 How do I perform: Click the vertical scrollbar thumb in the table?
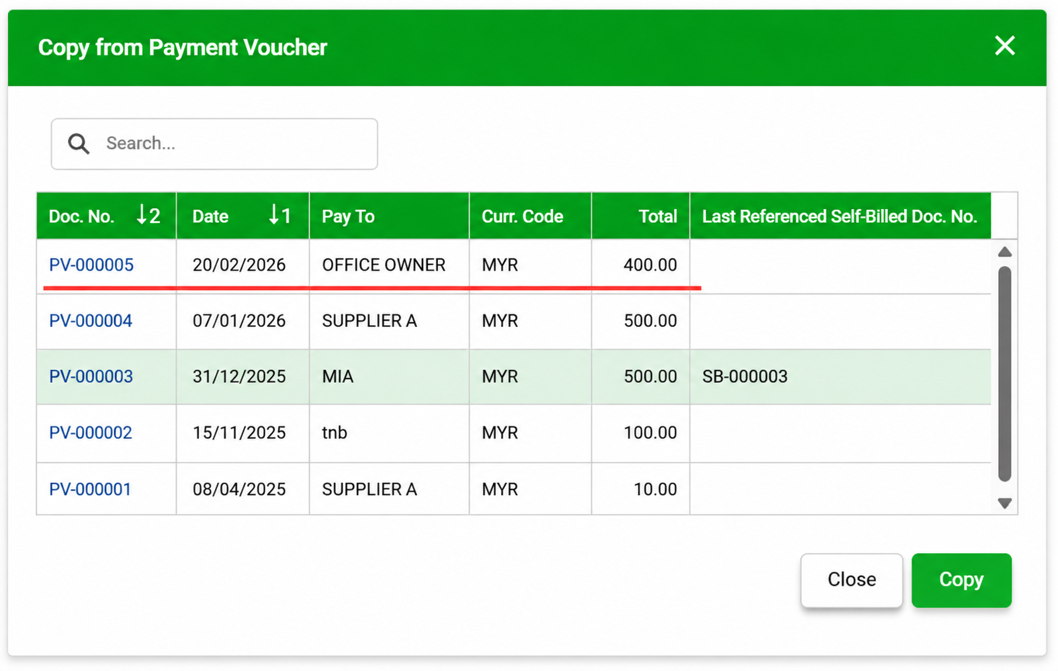[1005, 374]
